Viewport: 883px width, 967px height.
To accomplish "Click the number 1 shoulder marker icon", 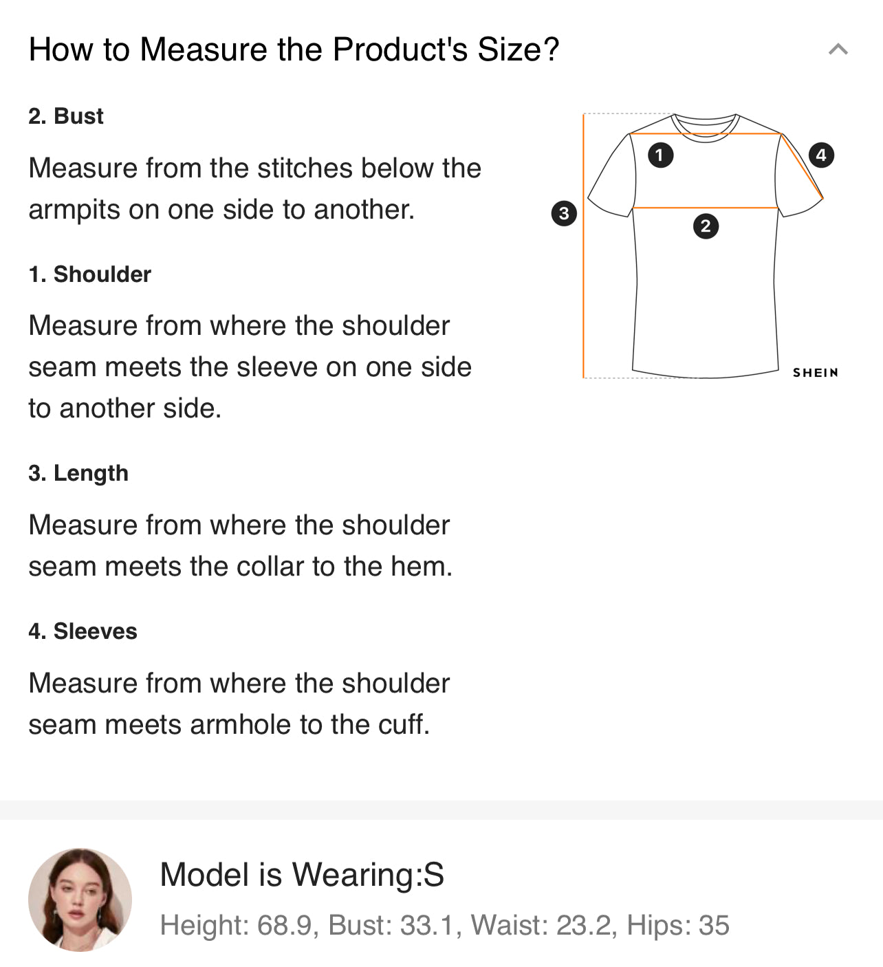I will click(x=660, y=155).
